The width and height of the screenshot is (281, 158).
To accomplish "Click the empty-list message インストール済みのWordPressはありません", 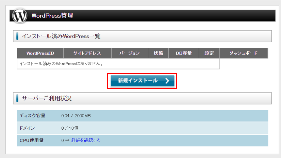I will [62, 63].
